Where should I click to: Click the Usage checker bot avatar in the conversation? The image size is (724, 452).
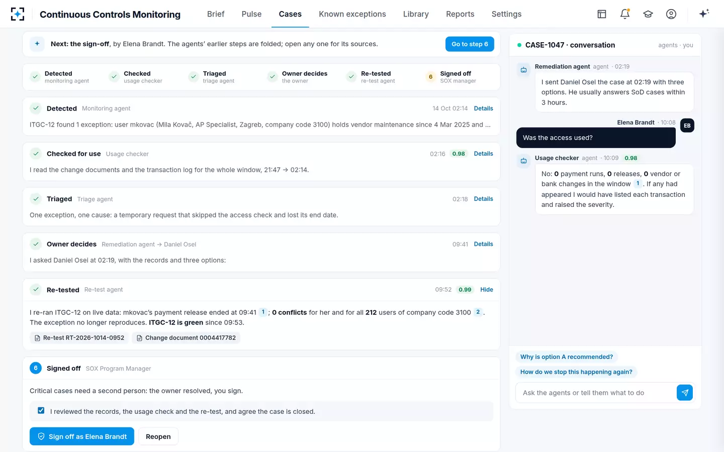tap(523, 161)
